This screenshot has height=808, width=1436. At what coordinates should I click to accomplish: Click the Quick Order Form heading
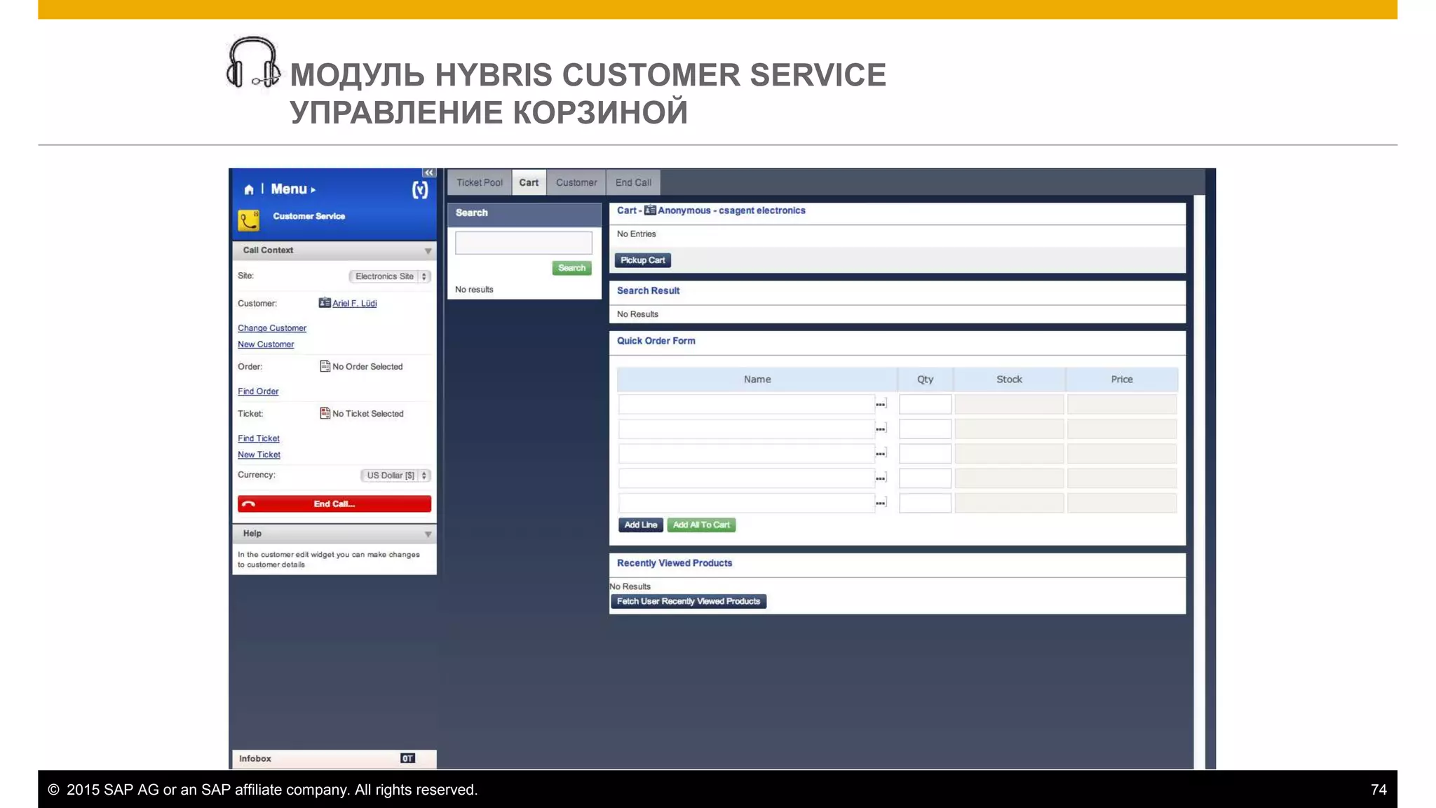tap(656, 341)
